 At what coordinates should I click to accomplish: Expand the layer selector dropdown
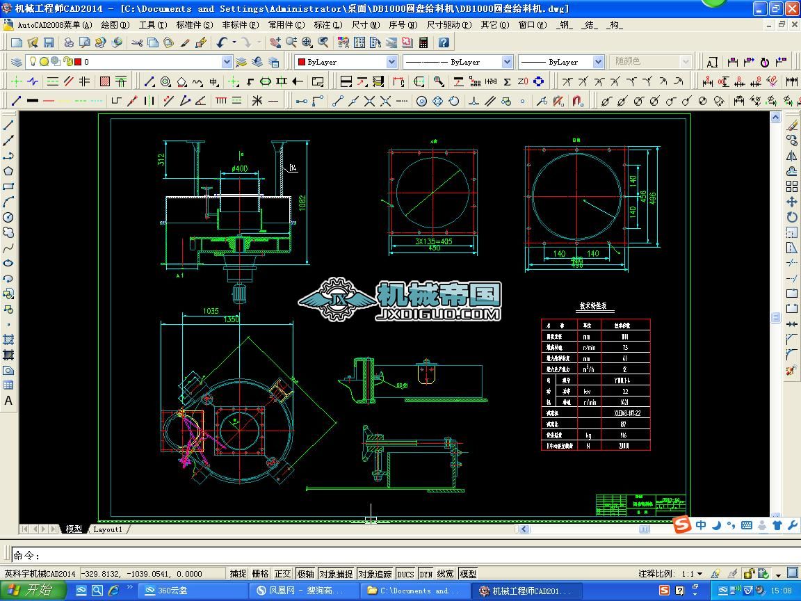(227, 62)
